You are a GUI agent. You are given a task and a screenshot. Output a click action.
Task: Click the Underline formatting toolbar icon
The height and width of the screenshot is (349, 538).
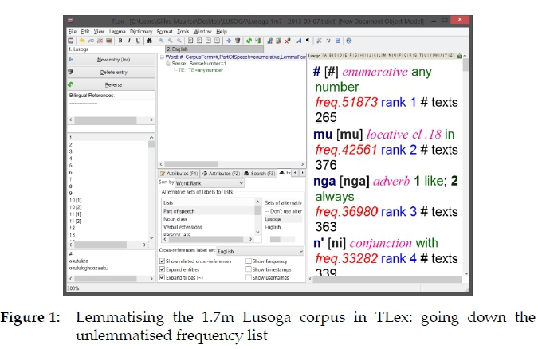(137, 40)
